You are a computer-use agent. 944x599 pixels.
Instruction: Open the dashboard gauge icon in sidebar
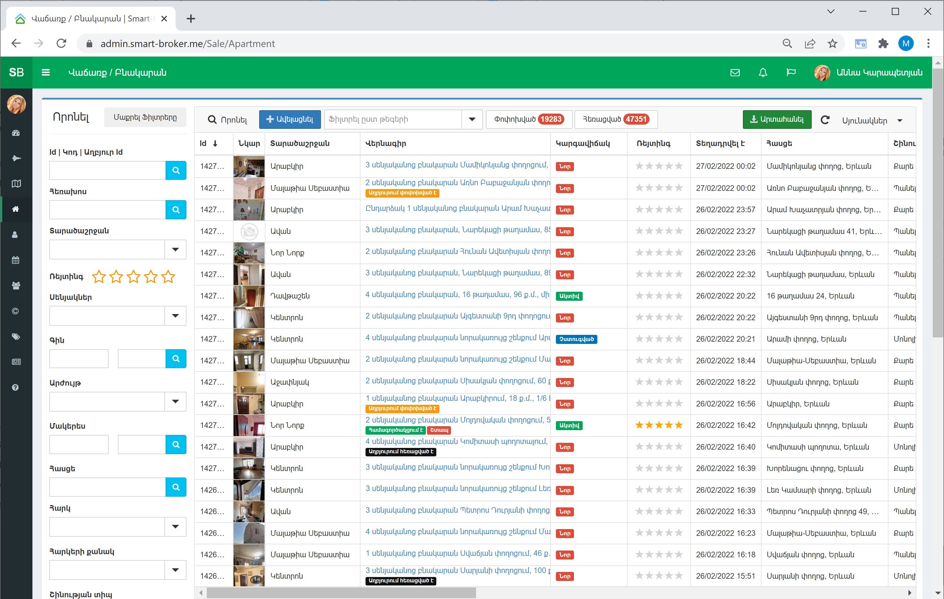coord(16,133)
